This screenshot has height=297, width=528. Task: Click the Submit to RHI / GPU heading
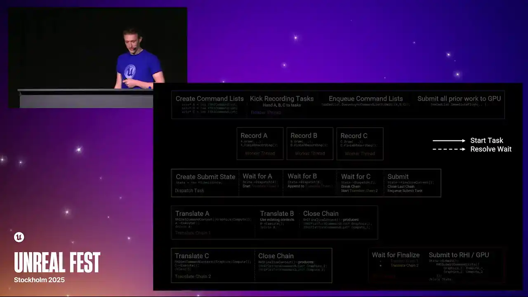coord(459,255)
